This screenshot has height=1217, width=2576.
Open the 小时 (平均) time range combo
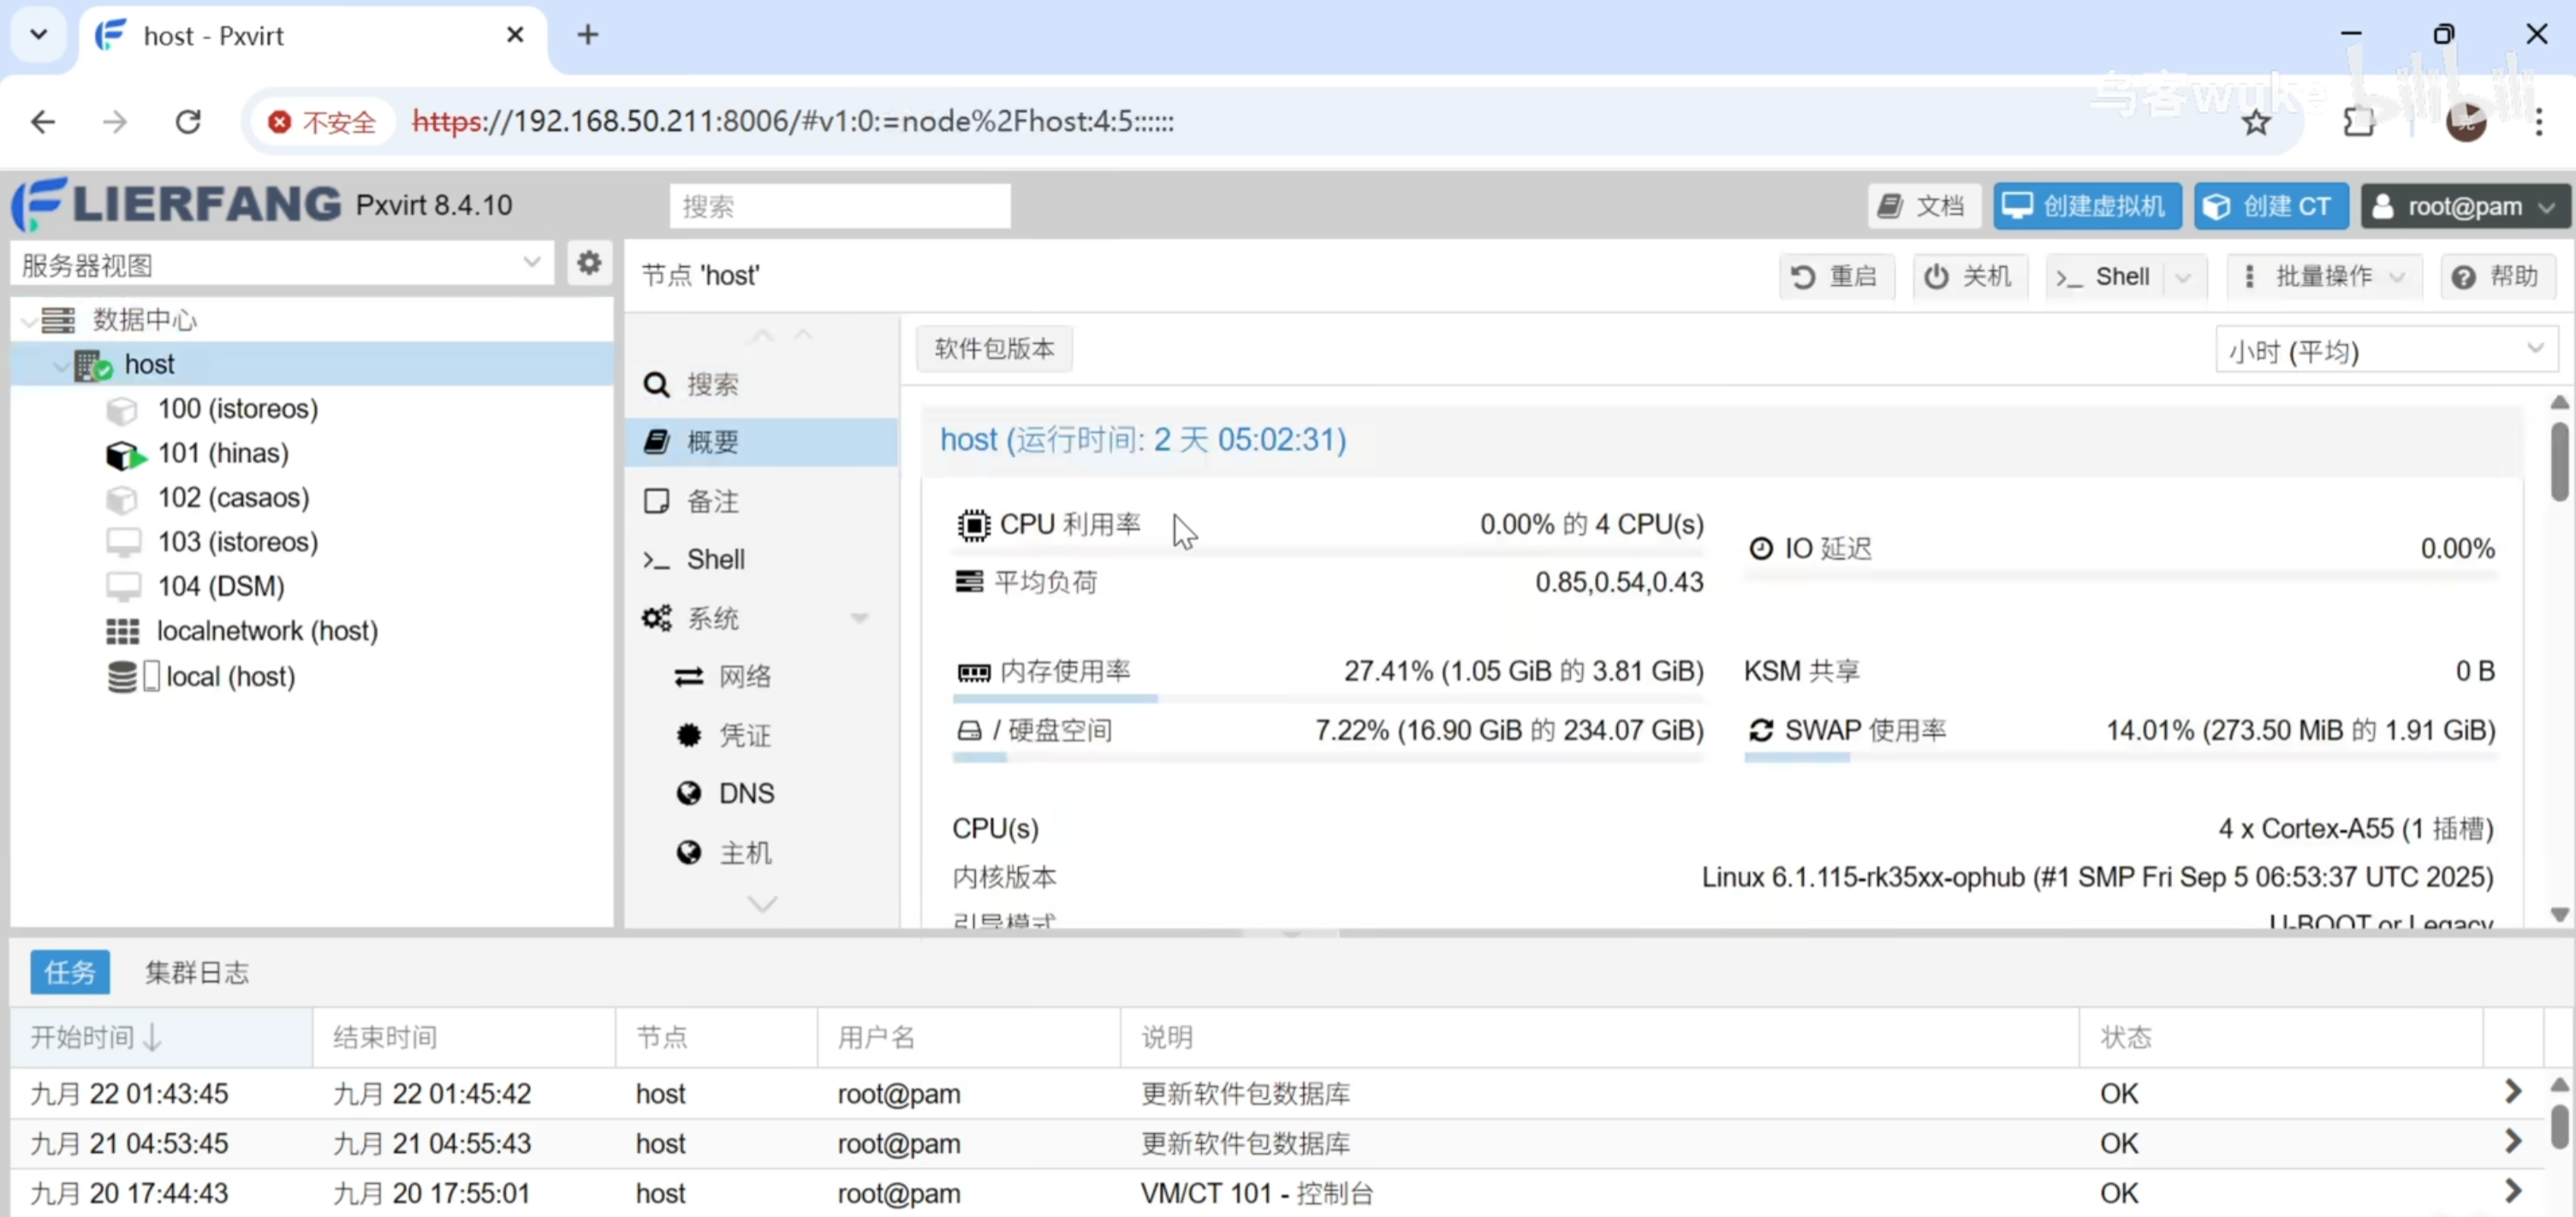(2385, 350)
